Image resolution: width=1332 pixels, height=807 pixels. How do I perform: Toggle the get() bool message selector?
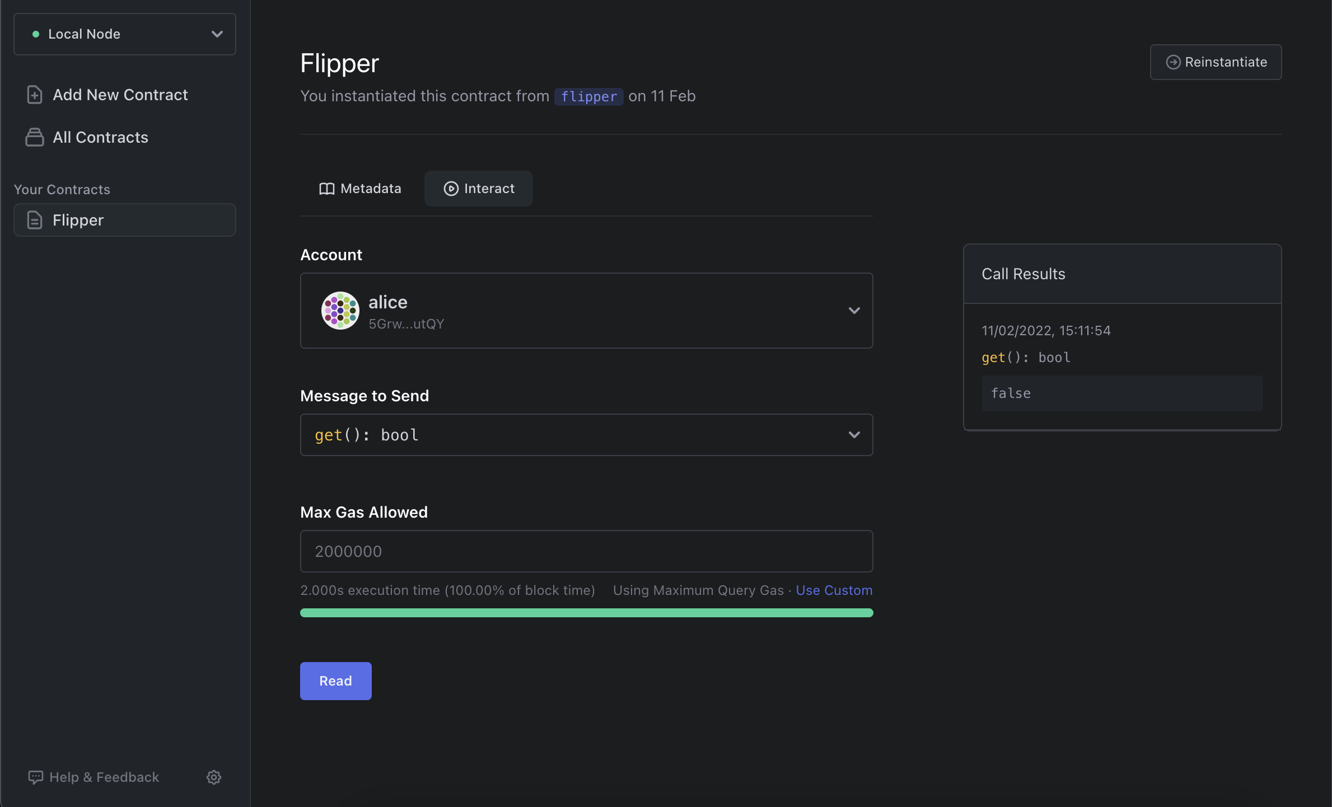[586, 434]
